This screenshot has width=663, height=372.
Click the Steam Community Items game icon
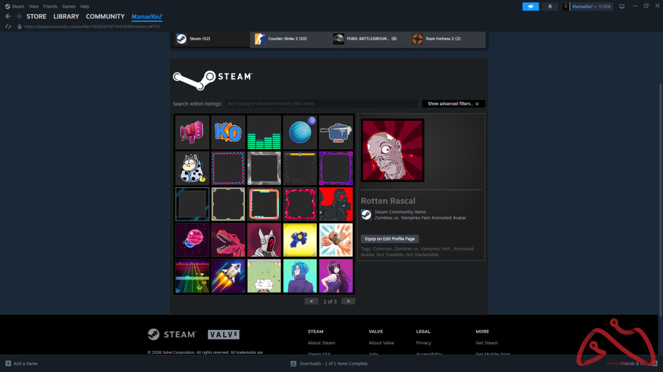tap(366, 215)
